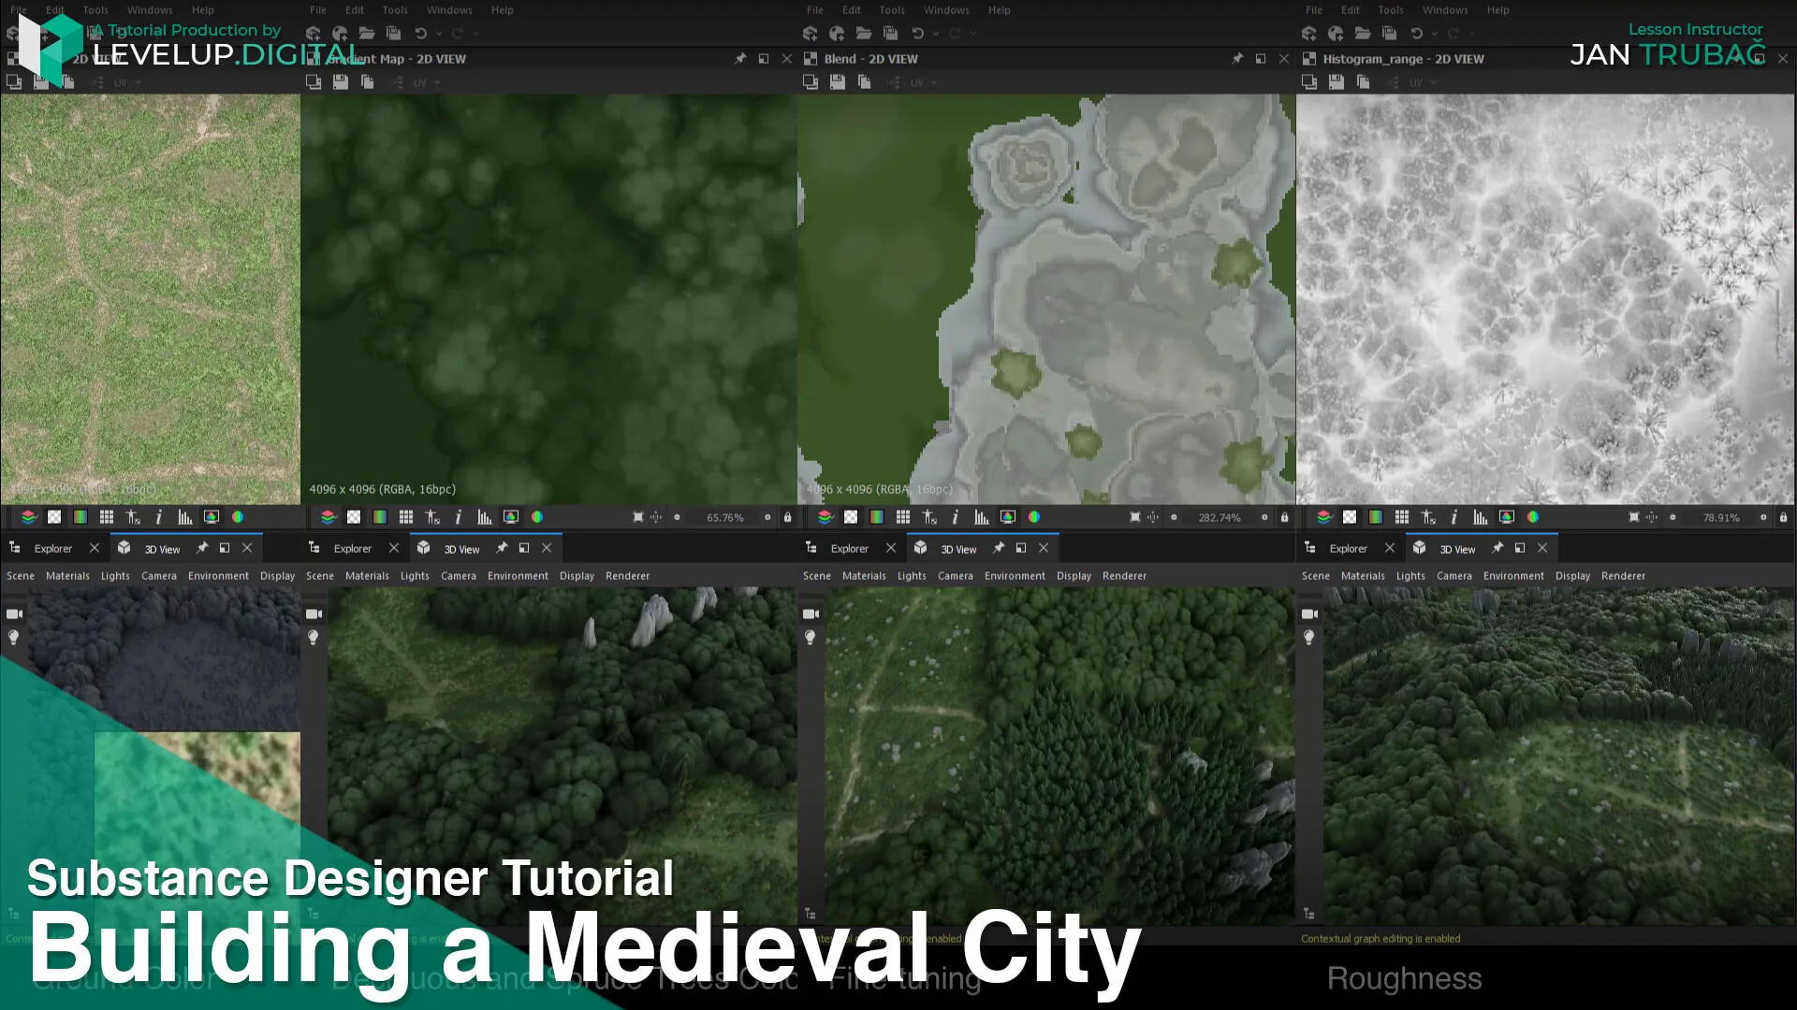Open the Windows menu
1797x1010 pixels.
click(150, 10)
